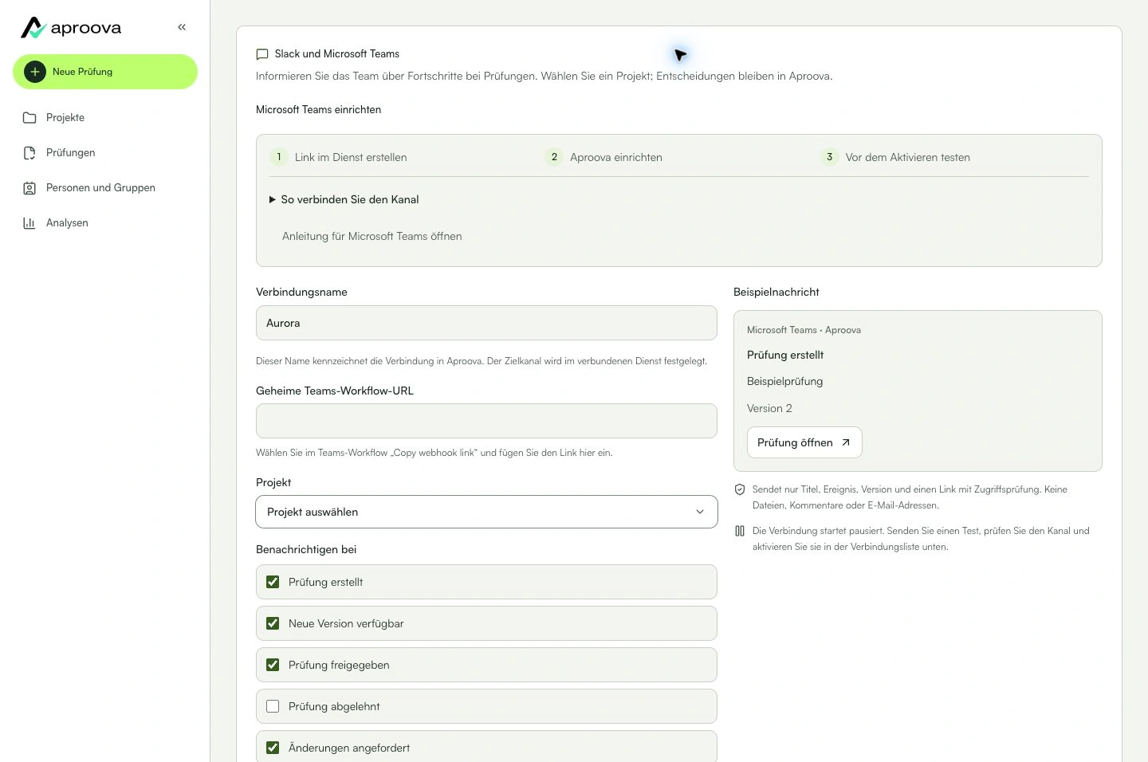Navigate to Analysen

[105, 223]
